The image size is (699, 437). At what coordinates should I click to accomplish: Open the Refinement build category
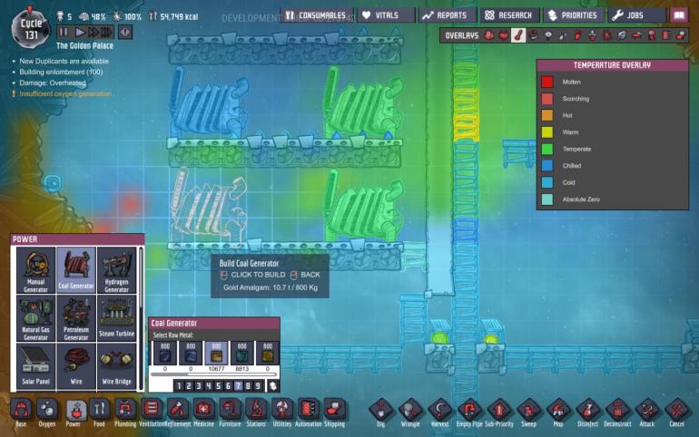177,413
